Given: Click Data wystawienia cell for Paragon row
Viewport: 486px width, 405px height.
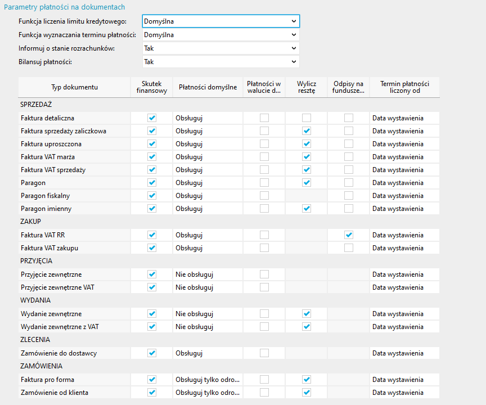Looking at the screenshot, I should click(404, 183).
